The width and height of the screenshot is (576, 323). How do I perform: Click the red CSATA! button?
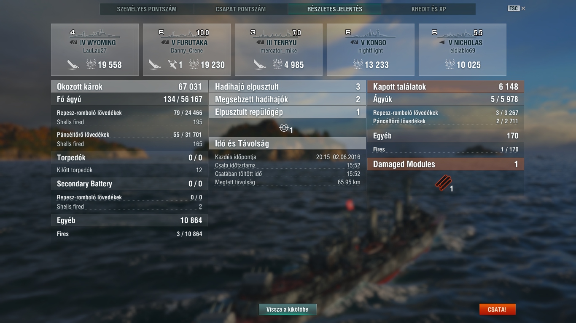pos(497,310)
